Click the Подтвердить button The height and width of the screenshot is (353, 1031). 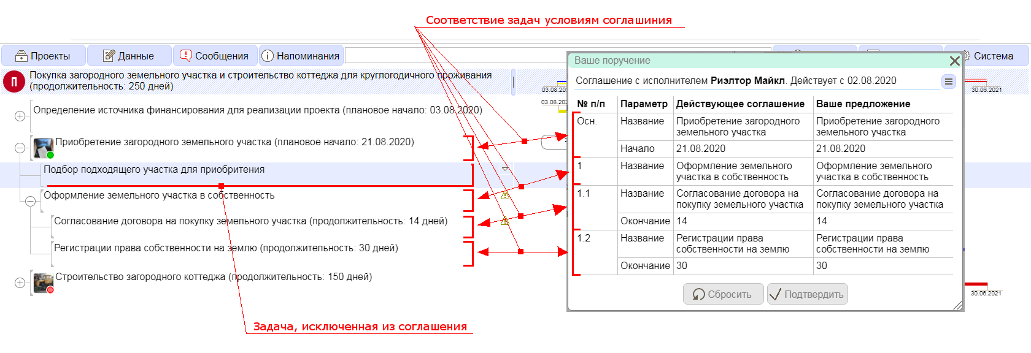click(808, 294)
